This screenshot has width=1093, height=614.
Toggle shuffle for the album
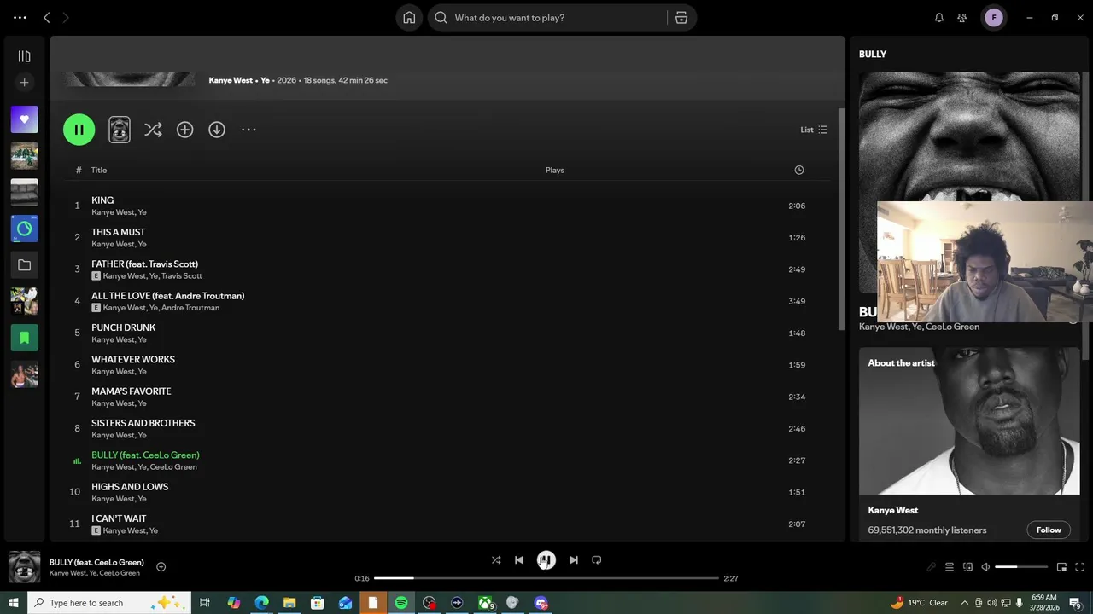coord(153,130)
